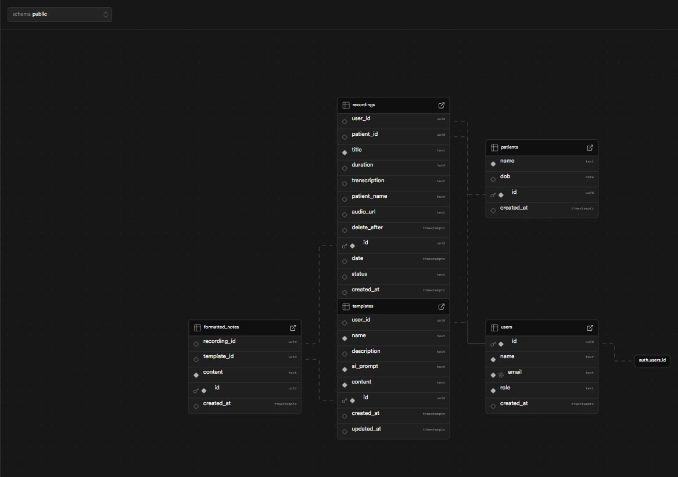Viewport: 678px width, 477px height.
Task: Click the table icon beside patients header
Action: pyautogui.click(x=494, y=147)
